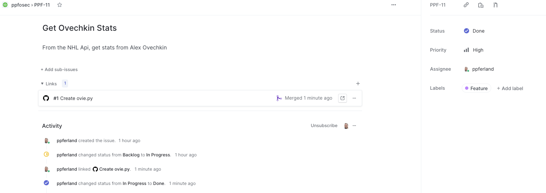Image resolution: width=546 pixels, height=193 pixels.
Task: Click the Feature label chip
Action: tap(476, 88)
